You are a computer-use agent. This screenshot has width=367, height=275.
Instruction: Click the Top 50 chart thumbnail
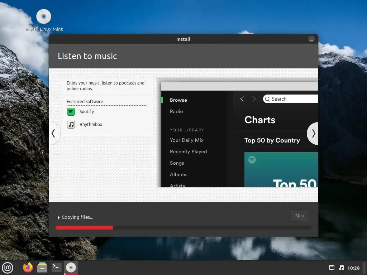281,169
